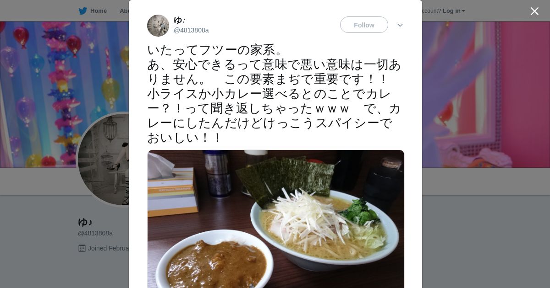Open the About menu item
This screenshot has height=288, width=550.
124,11
